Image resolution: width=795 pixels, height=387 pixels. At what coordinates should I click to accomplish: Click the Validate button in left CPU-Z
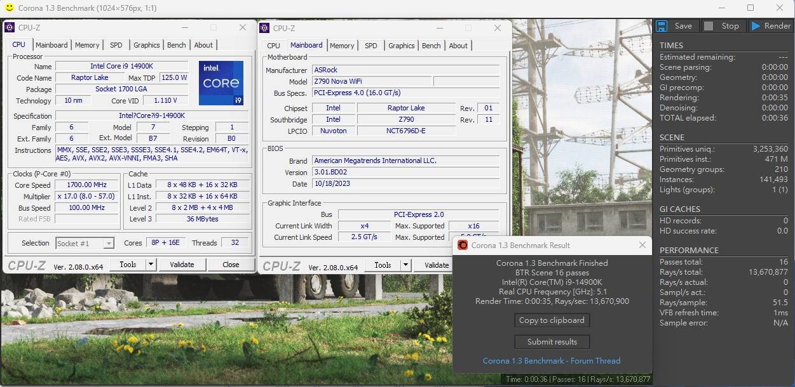[x=182, y=265]
